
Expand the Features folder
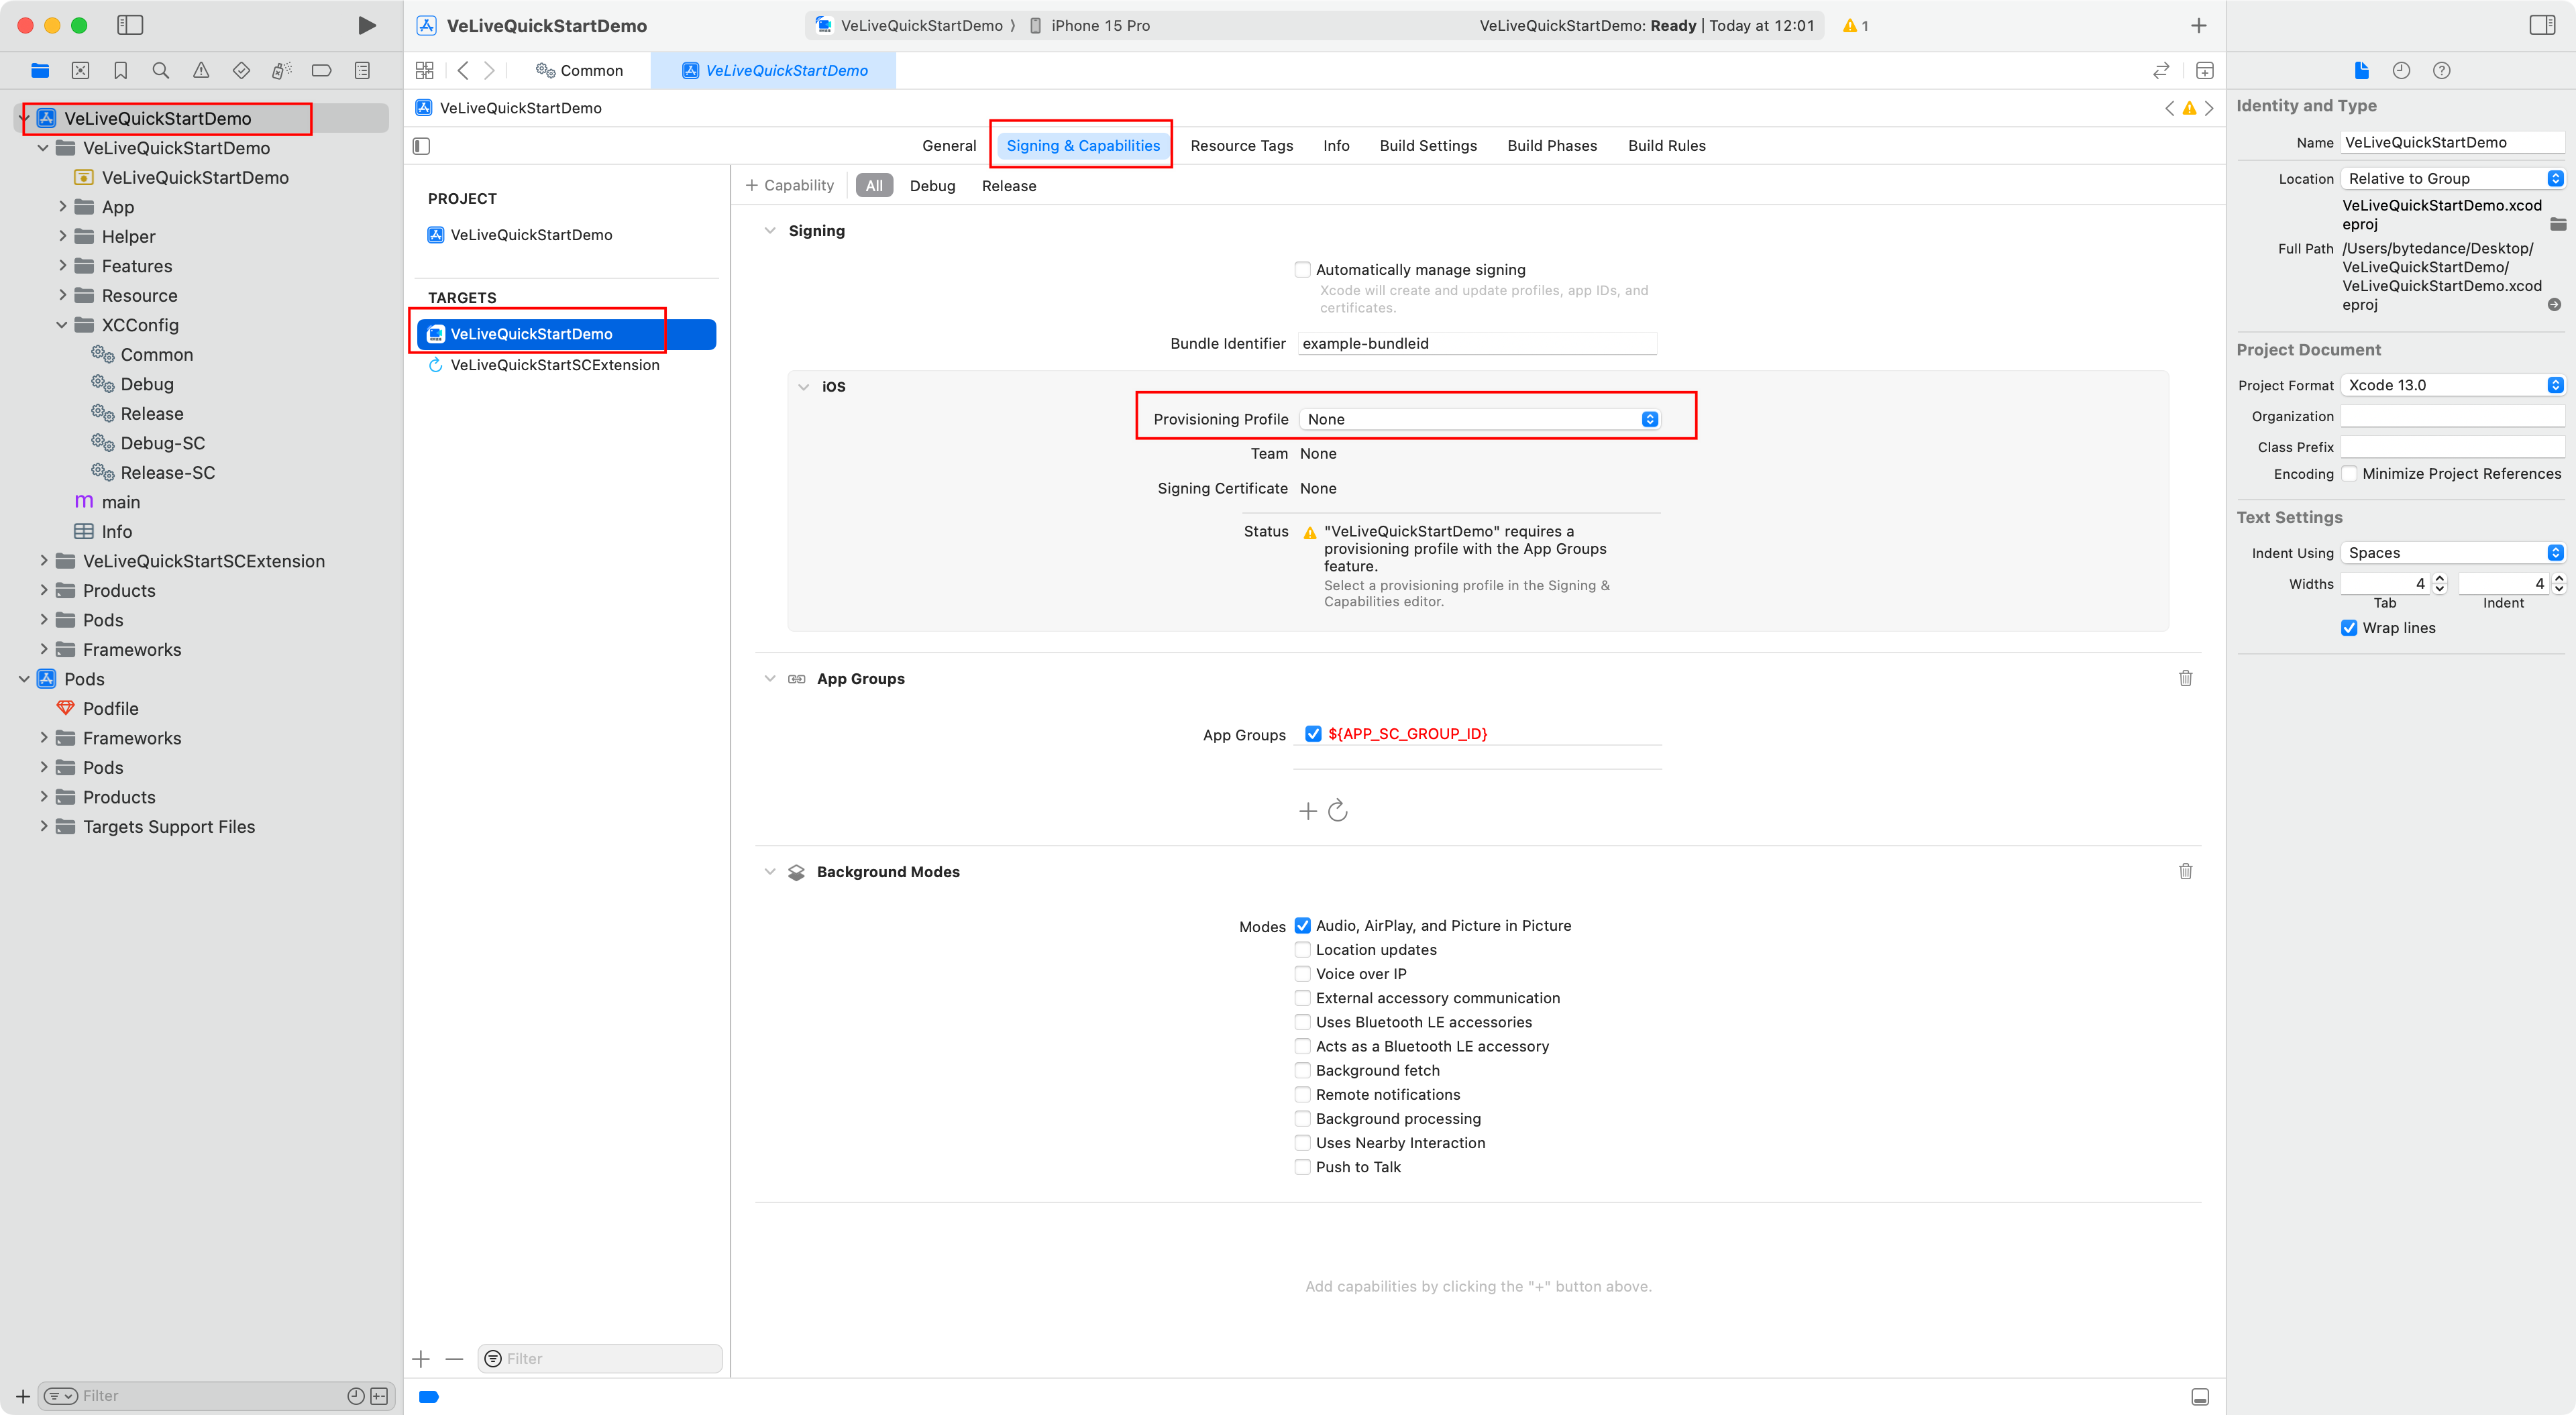point(62,265)
